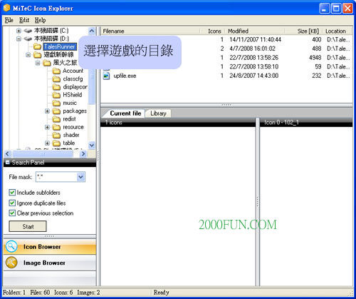Click the TalesRunner folder icon
The height and width of the screenshot is (299, 356).
[37, 46]
